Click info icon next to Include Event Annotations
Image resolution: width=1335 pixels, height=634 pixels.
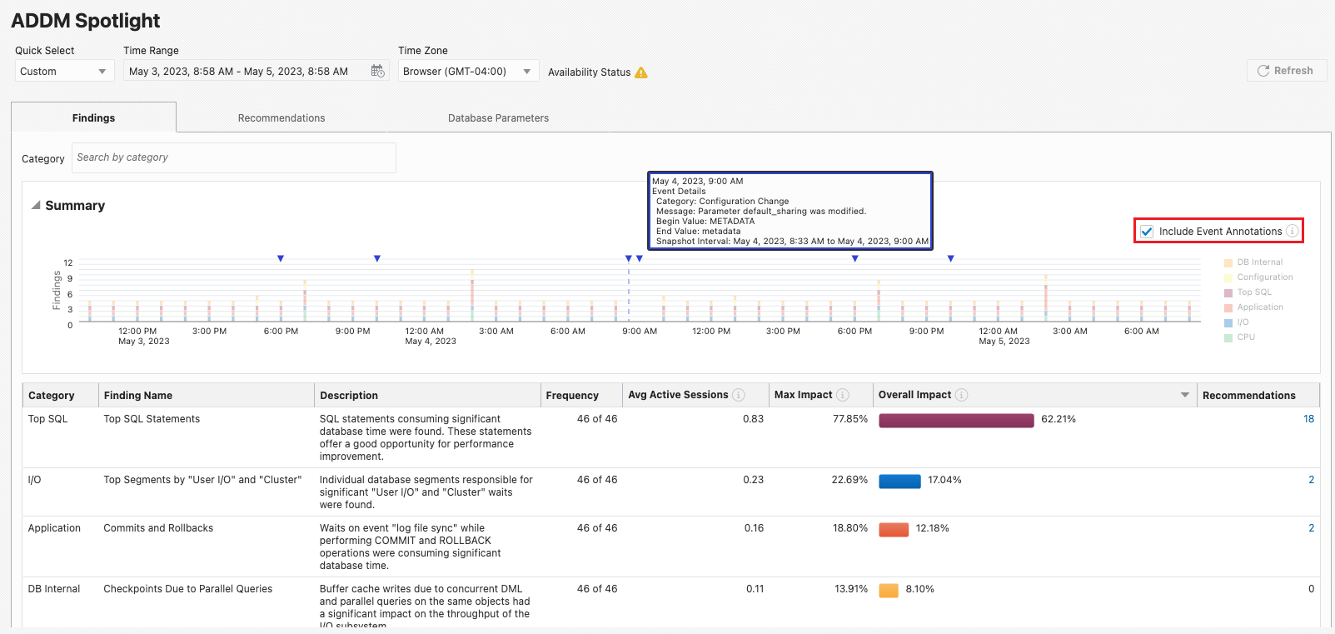1292,231
